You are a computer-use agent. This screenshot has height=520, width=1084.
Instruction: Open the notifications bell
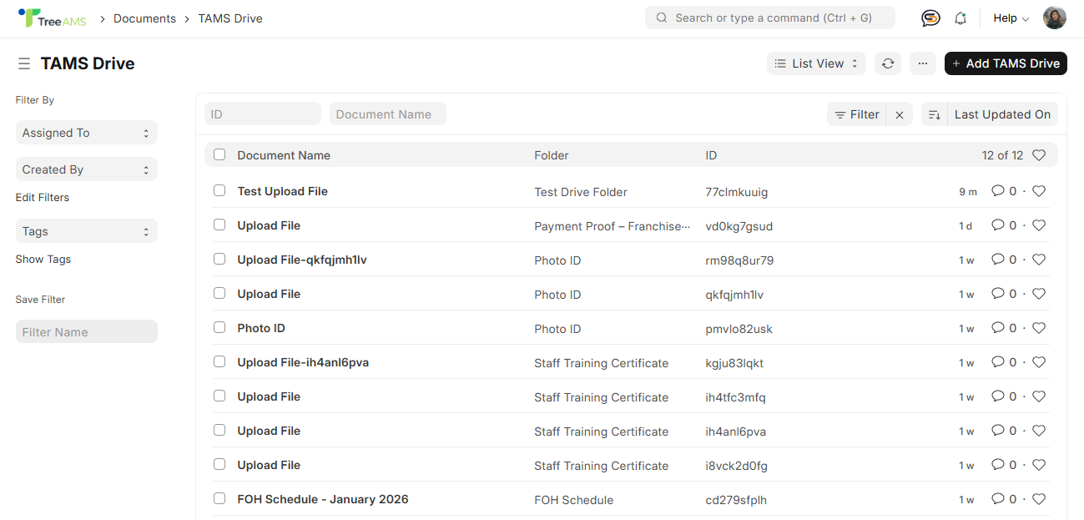click(x=960, y=18)
